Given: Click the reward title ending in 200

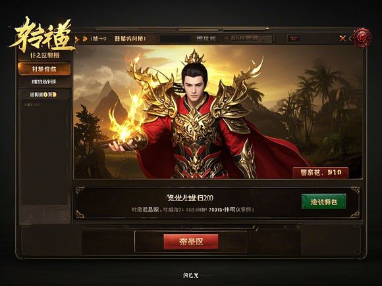Looking at the screenshot, I should coord(190,198).
